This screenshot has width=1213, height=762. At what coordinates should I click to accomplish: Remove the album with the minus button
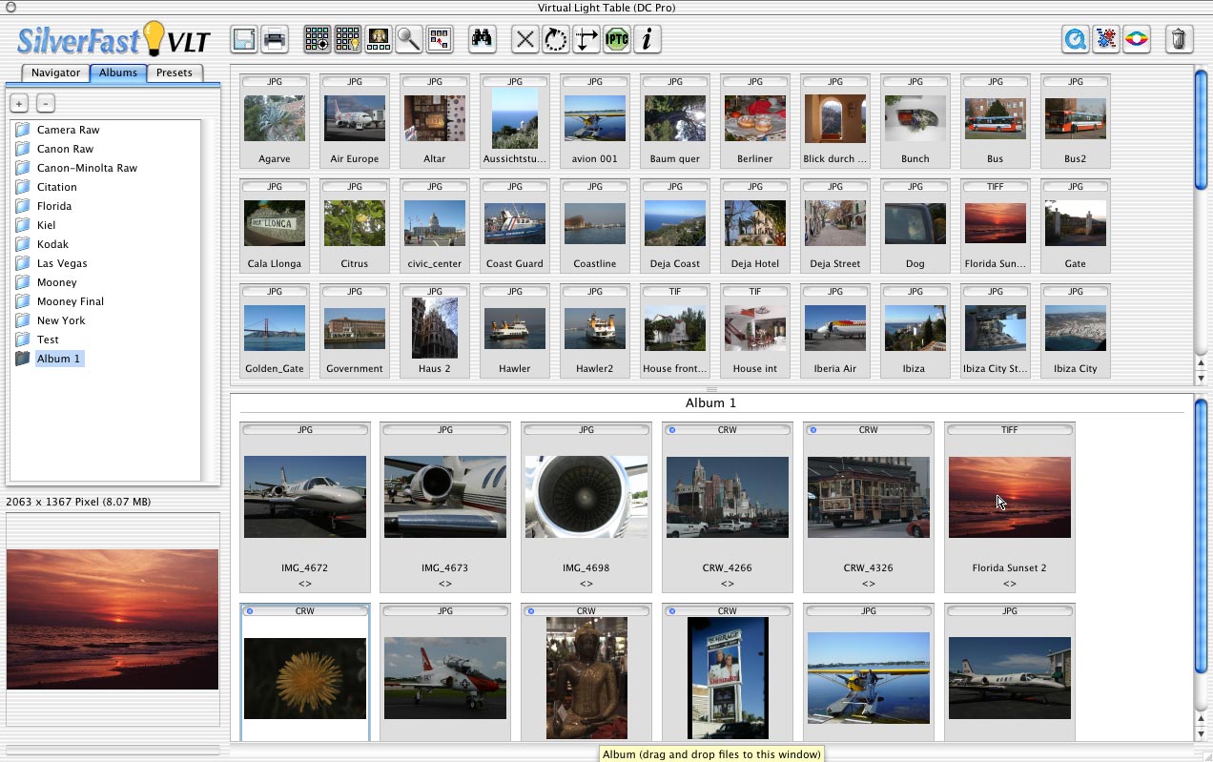(x=46, y=103)
